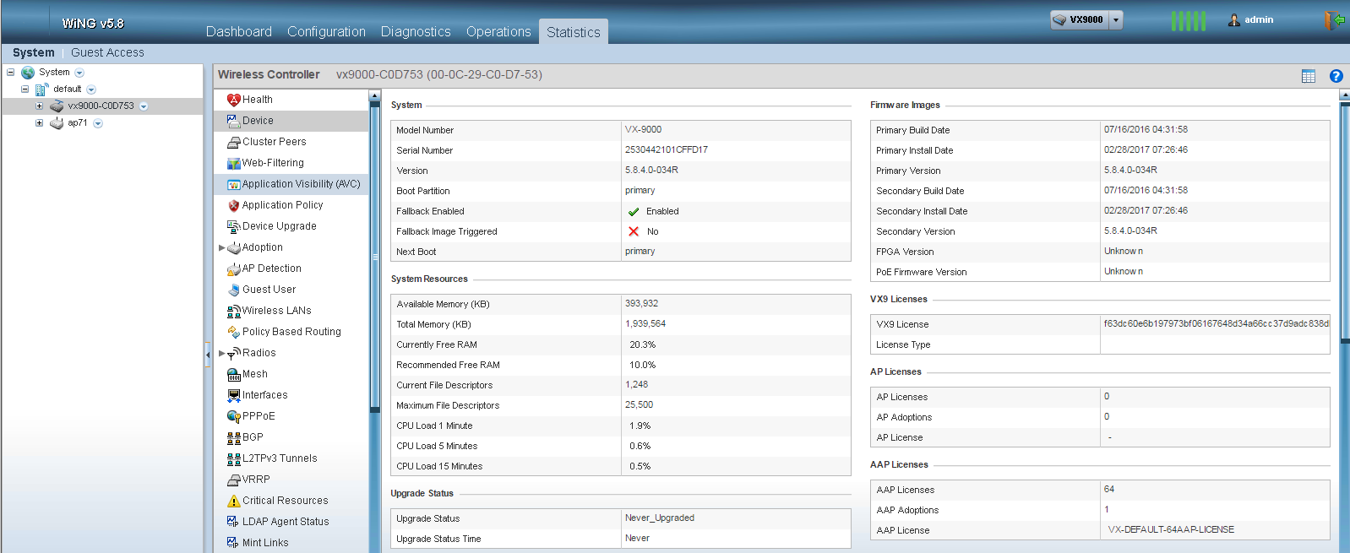Open the Guest User icon

click(234, 290)
